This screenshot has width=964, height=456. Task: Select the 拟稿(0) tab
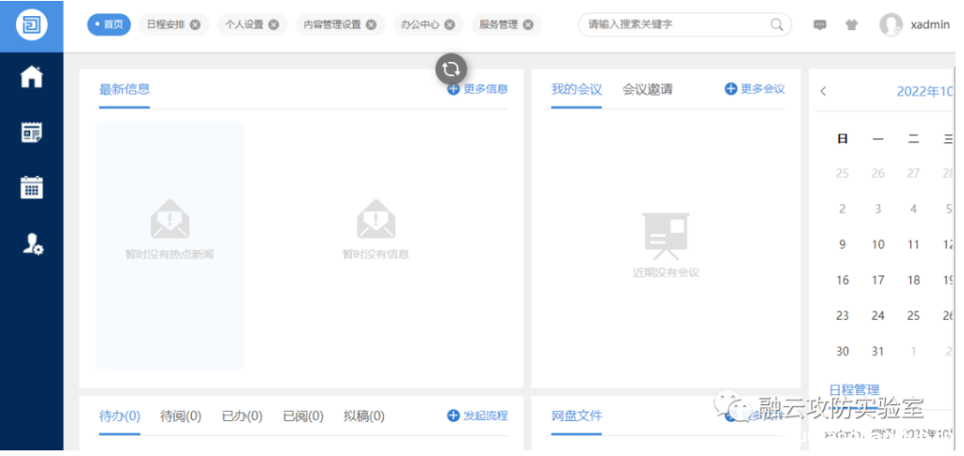[364, 417]
